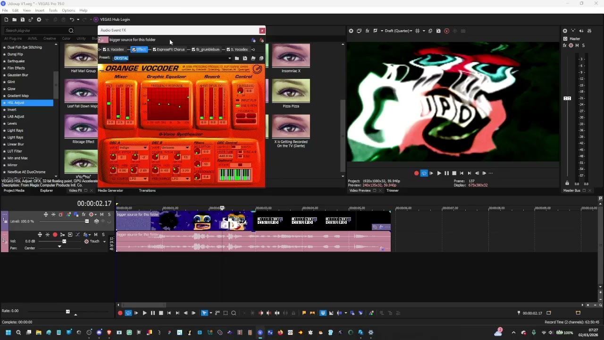The width and height of the screenshot is (604, 340).
Task: Save preset icon in Audio Event FX window
Action: 245,58
